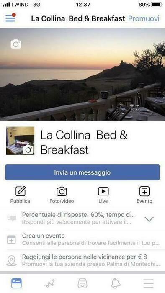Open the Insights graph tab in the bottom bar
This screenshot has width=165, height=293.
point(49,283)
